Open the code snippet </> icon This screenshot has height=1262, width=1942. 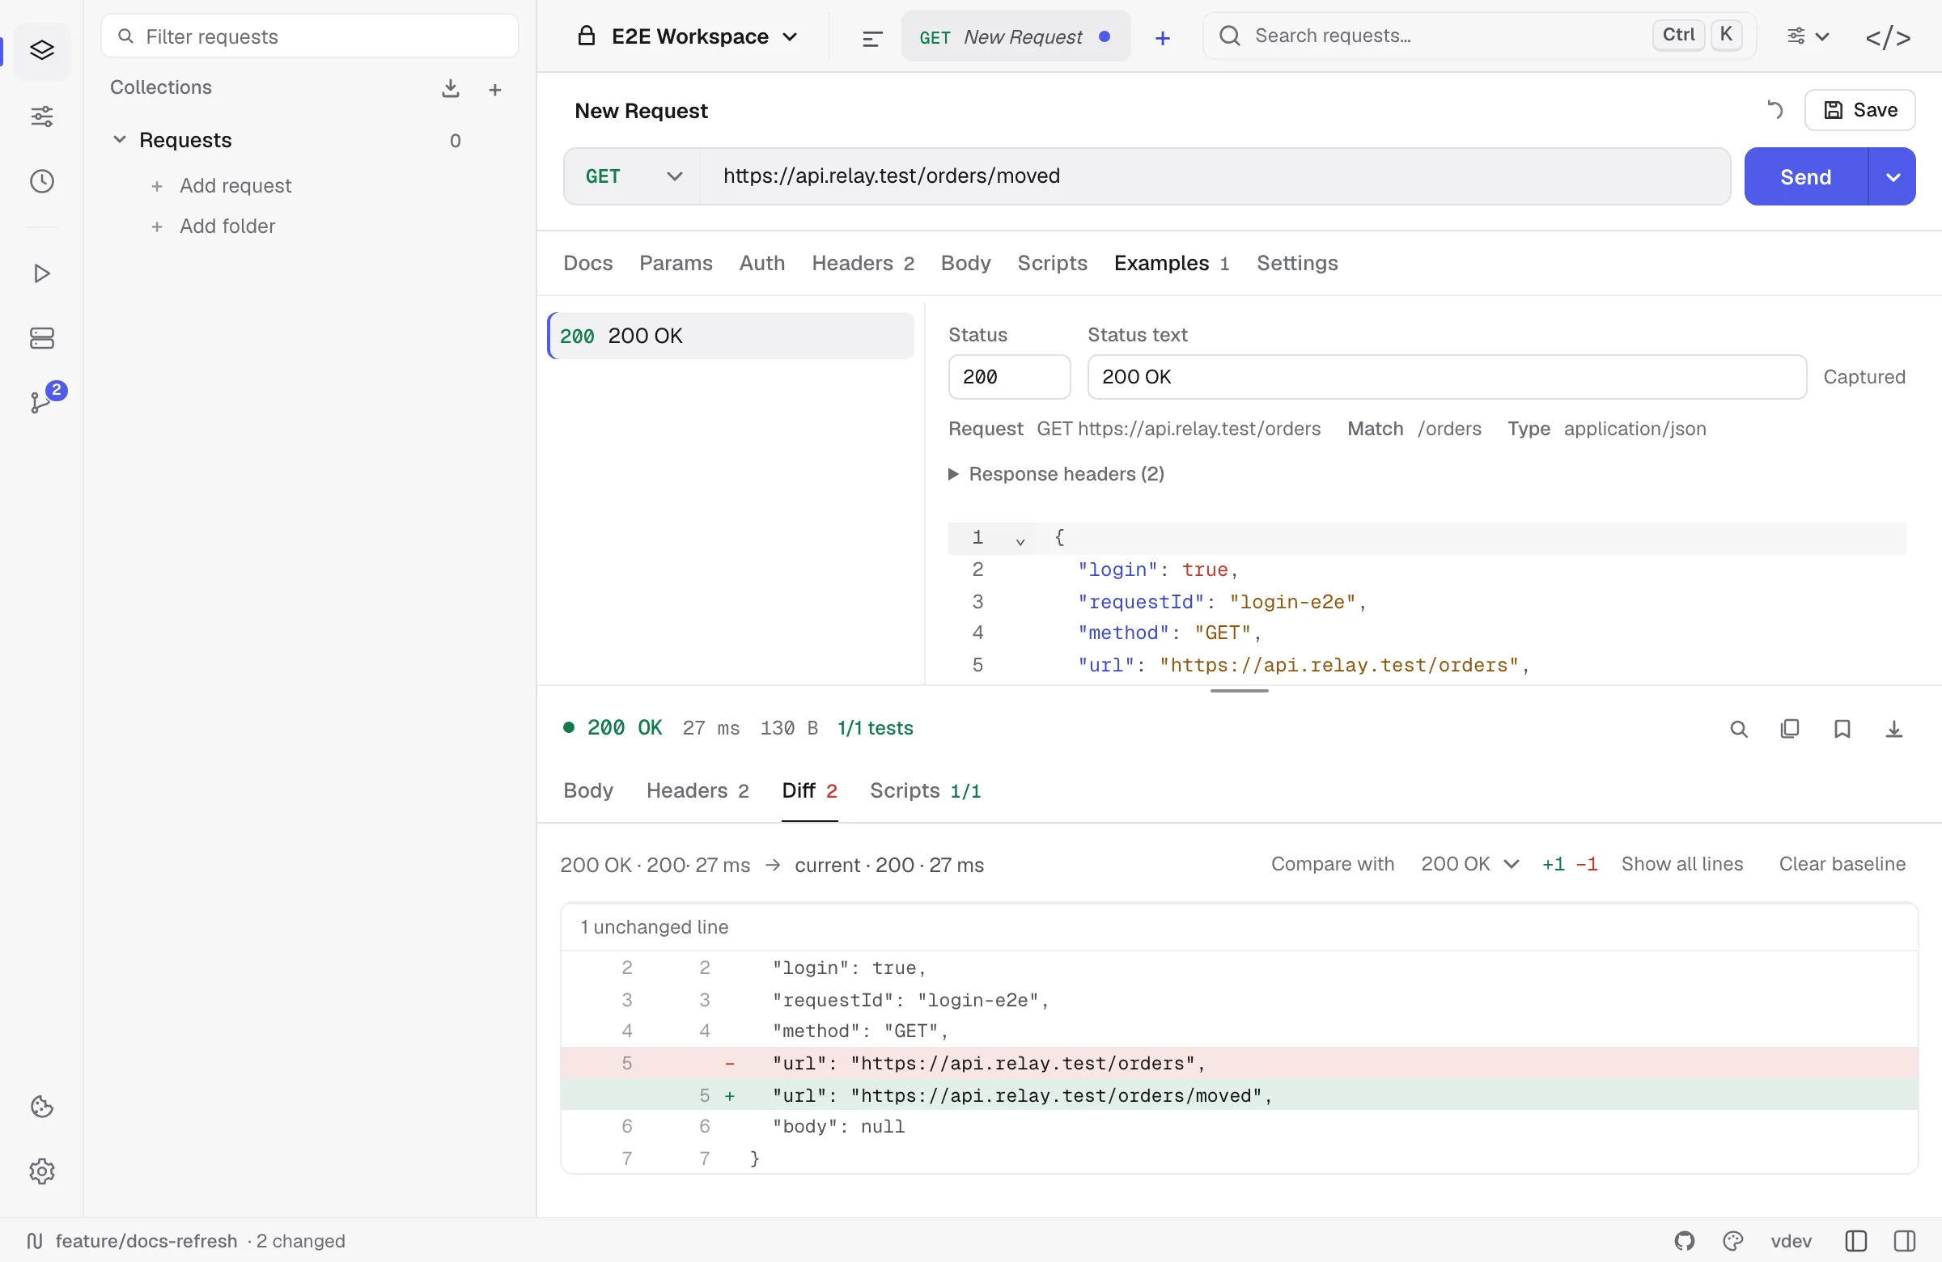[x=1887, y=37]
